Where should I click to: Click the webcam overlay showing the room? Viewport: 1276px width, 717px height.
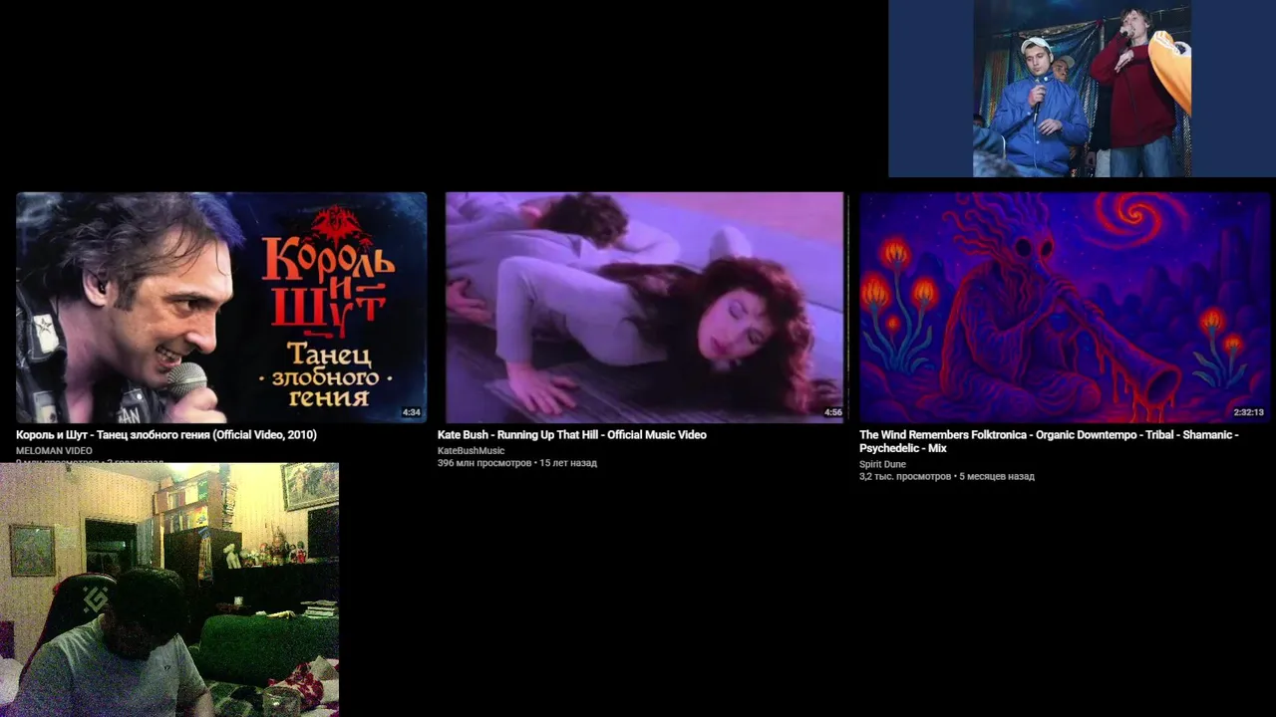169,590
